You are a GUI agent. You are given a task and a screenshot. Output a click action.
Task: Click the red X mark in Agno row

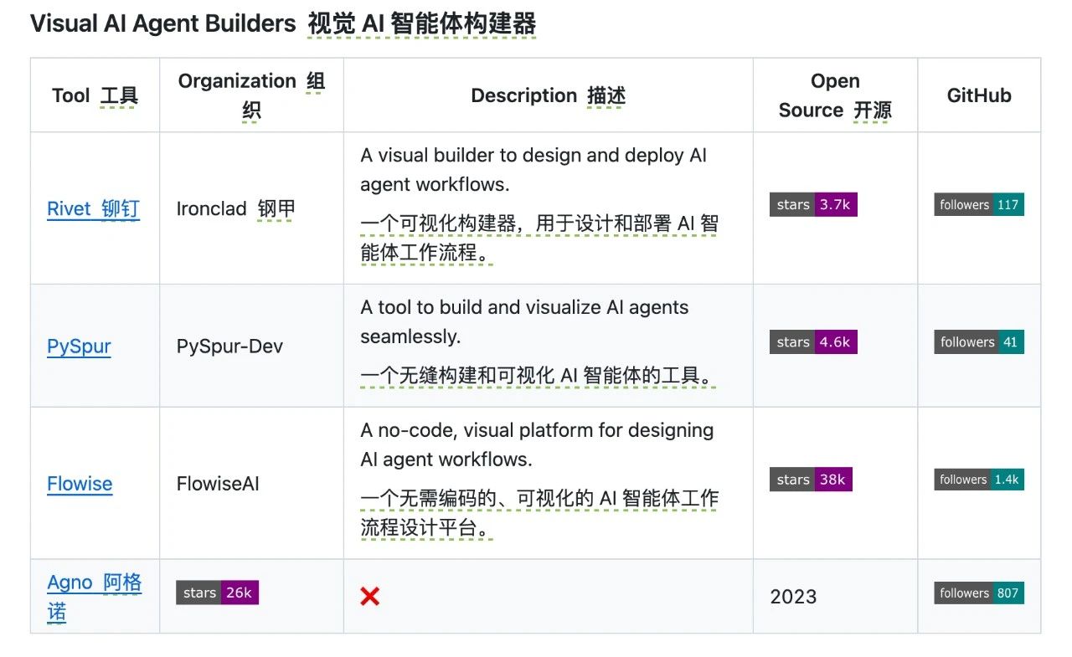point(369,597)
